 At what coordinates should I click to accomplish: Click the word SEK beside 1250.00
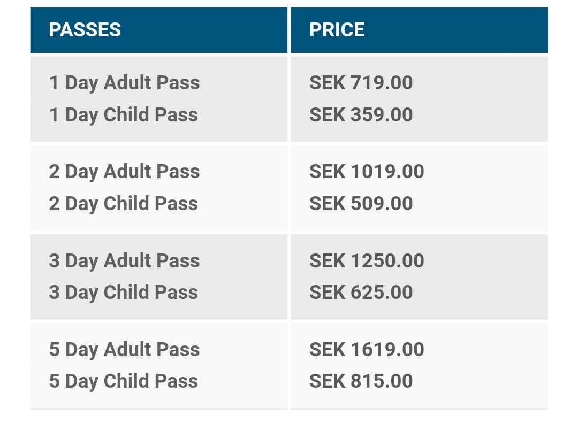[x=327, y=261]
